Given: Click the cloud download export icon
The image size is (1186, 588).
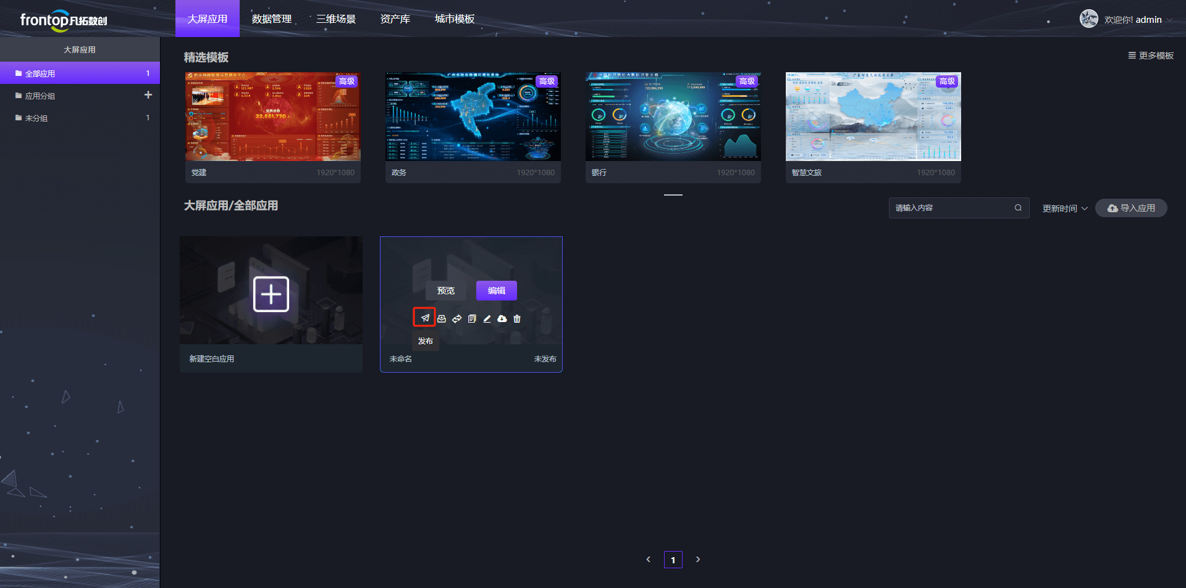Looking at the screenshot, I should click(502, 319).
